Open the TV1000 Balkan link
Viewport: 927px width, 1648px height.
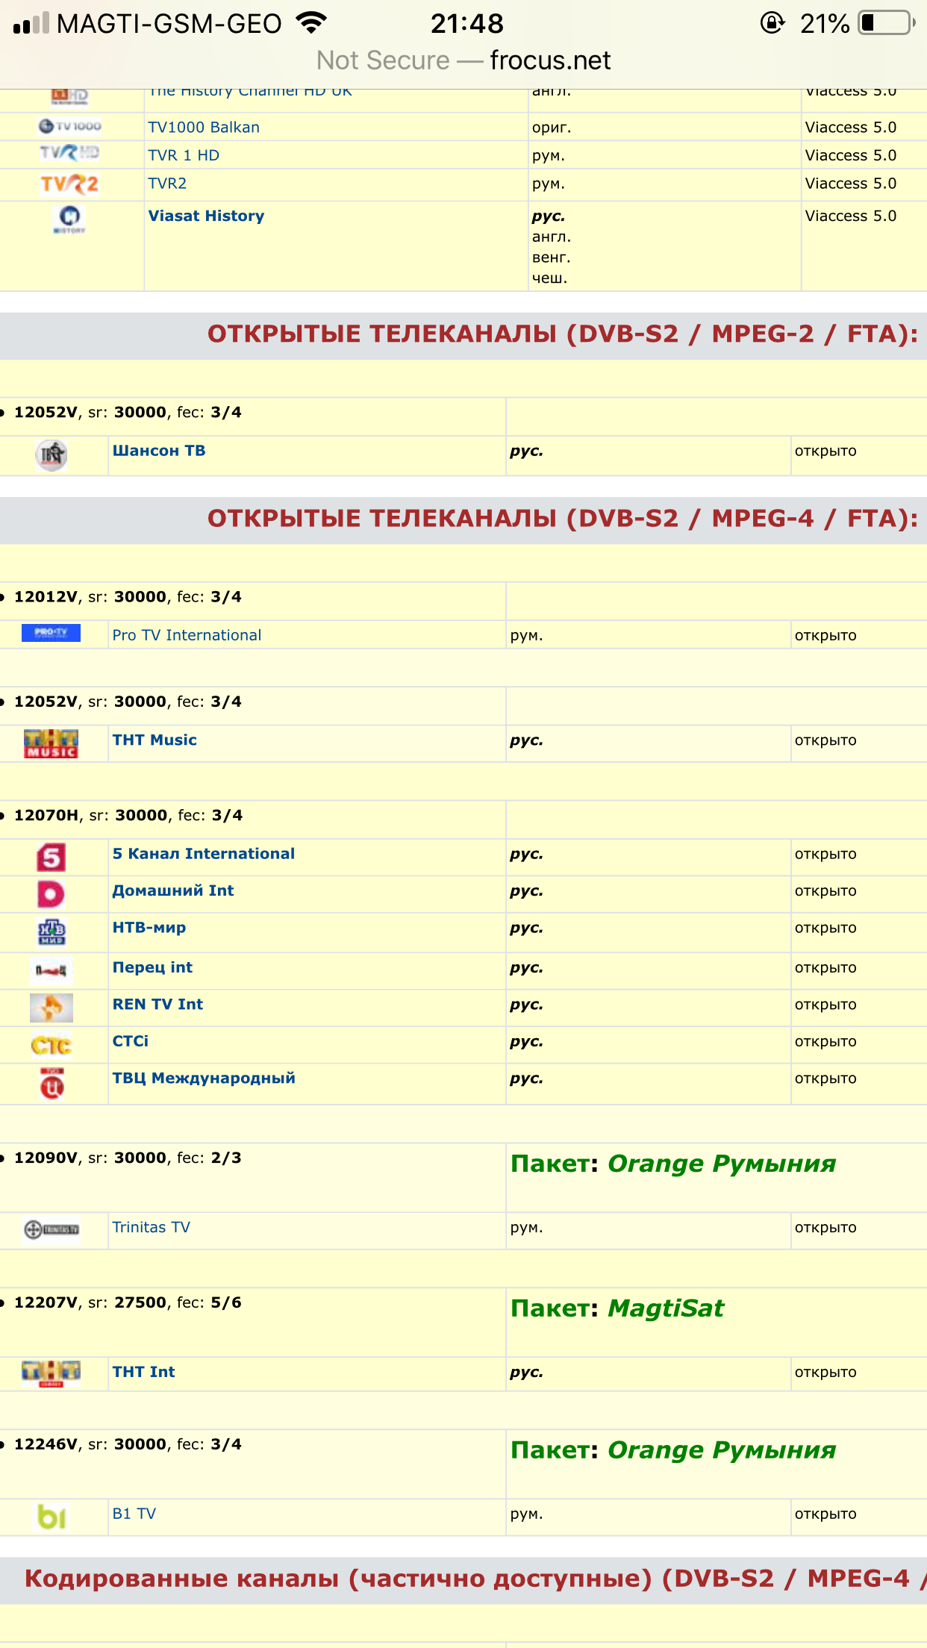pyautogui.click(x=204, y=127)
